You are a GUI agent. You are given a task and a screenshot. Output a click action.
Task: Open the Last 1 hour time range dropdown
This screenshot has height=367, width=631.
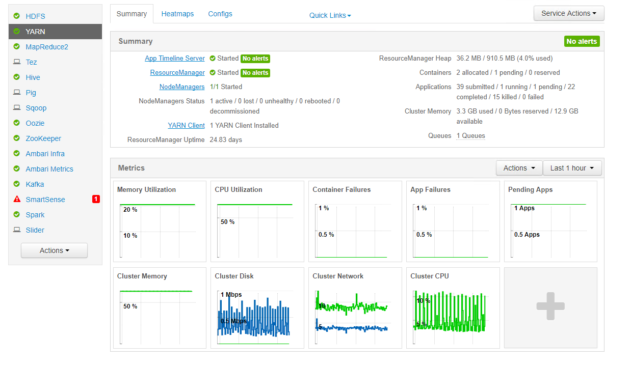click(572, 168)
